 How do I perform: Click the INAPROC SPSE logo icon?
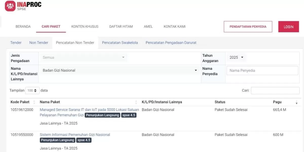[10, 6]
